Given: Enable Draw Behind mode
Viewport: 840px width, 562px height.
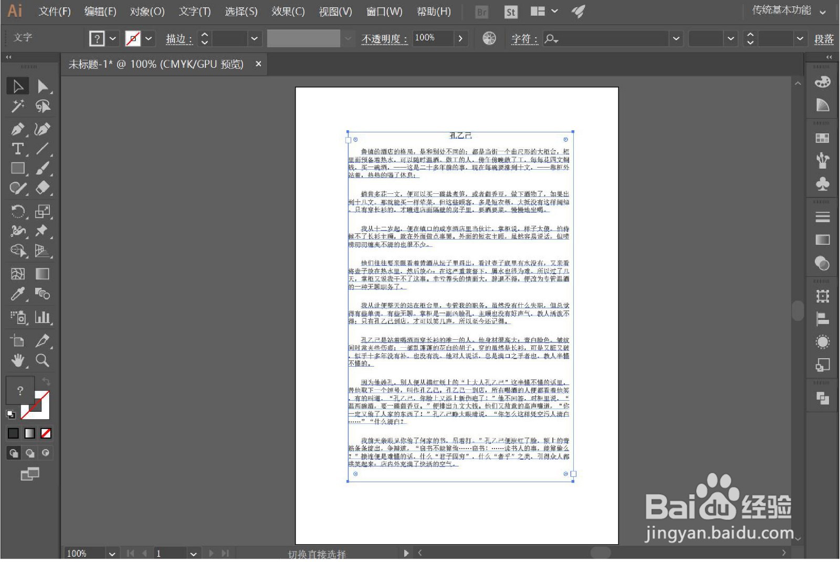Looking at the screenshot, I should tap(30, 453).
